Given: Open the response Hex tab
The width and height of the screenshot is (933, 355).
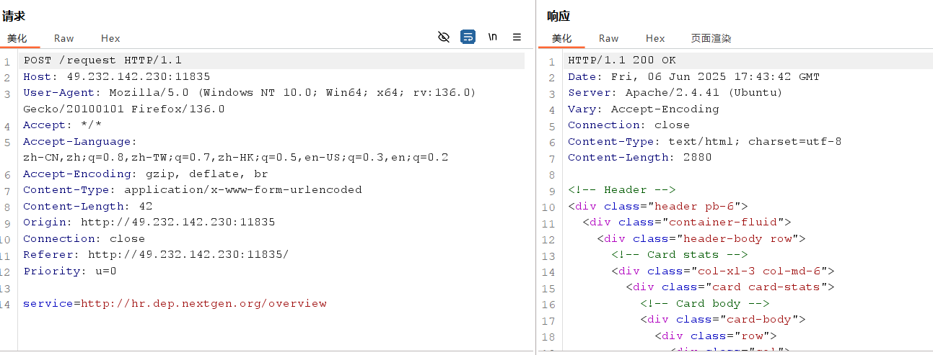Looking at the screenshot, I should pos(655,38).
